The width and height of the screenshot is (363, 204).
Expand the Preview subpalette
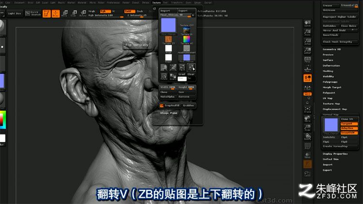coord(328,55)
